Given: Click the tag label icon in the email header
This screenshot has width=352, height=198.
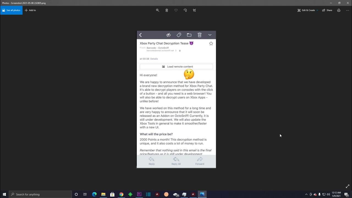Looking at the screenshot, I should (x=179, y=35).
